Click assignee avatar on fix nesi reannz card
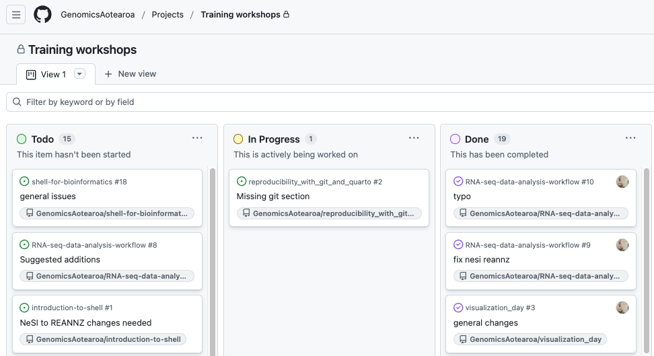This screenshot has height=356, width=654. click(622, 245)
